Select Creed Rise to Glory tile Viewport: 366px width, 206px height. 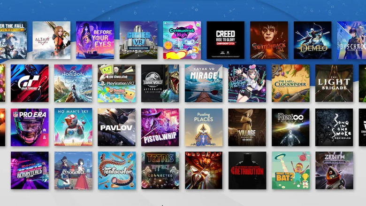click(x=226, y=40)
